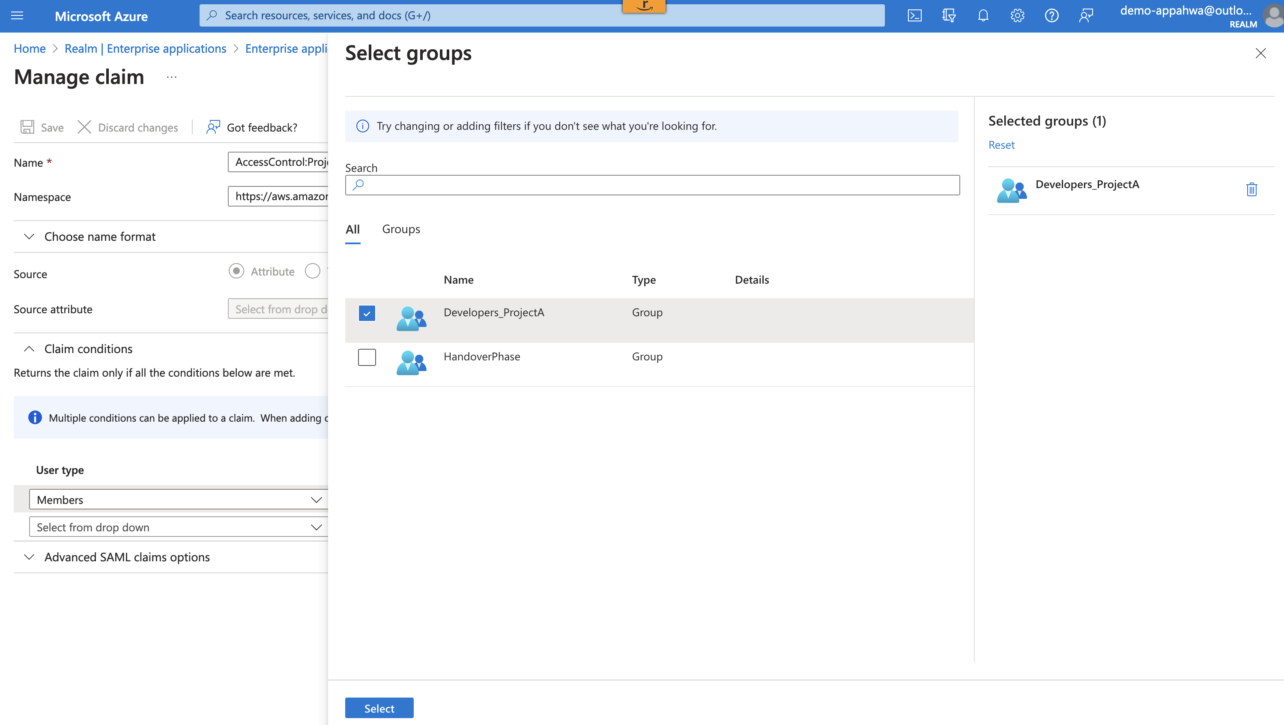The image size is (1284, 725).
Task: Switch to the Groups tab
Action: tap(401, 229)
